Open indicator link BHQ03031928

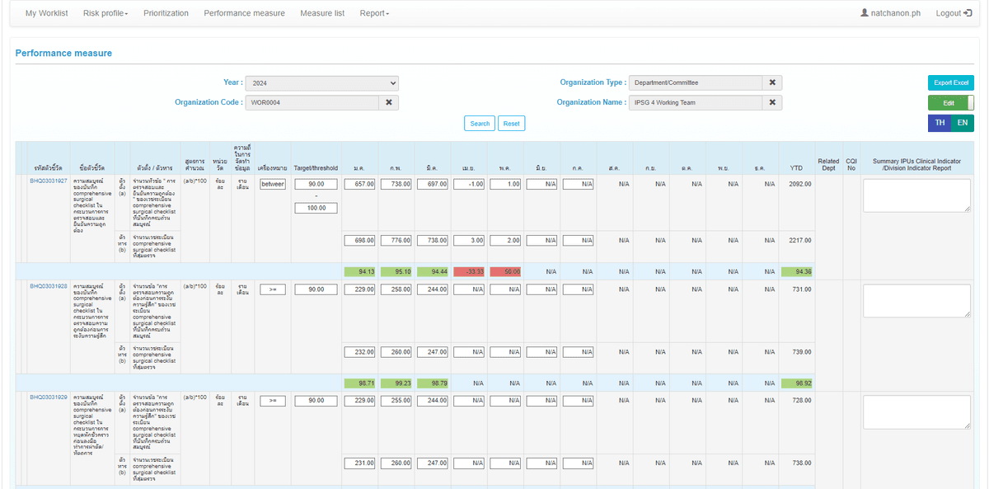pos(49,285)
